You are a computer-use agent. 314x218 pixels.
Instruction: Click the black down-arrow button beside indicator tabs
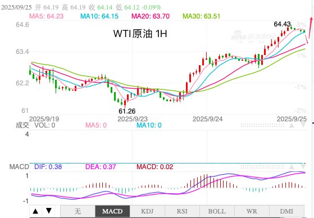(x=49, y=211)
